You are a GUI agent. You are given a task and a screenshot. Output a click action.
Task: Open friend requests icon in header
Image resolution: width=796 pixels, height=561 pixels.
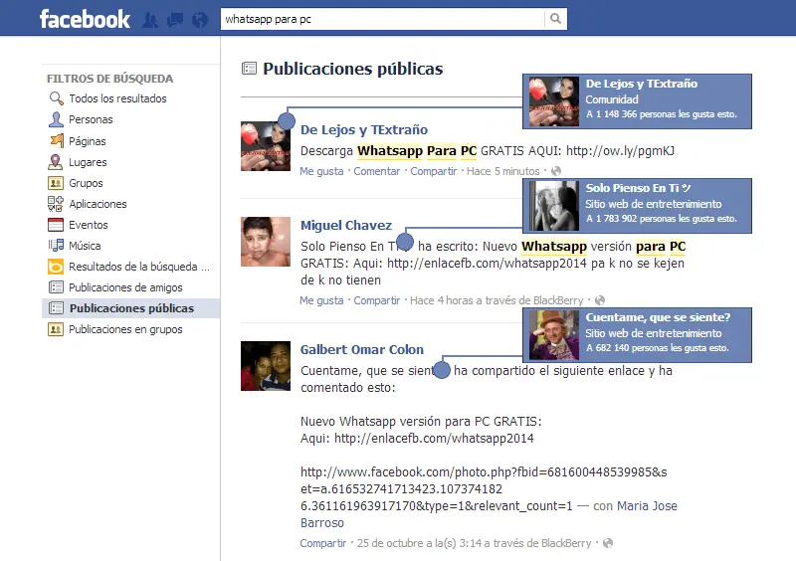tap(150, 20)
